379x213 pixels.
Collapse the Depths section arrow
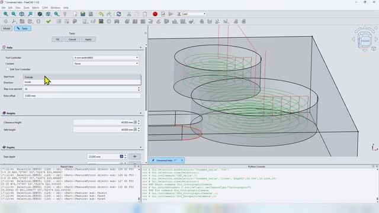(141, 147)
